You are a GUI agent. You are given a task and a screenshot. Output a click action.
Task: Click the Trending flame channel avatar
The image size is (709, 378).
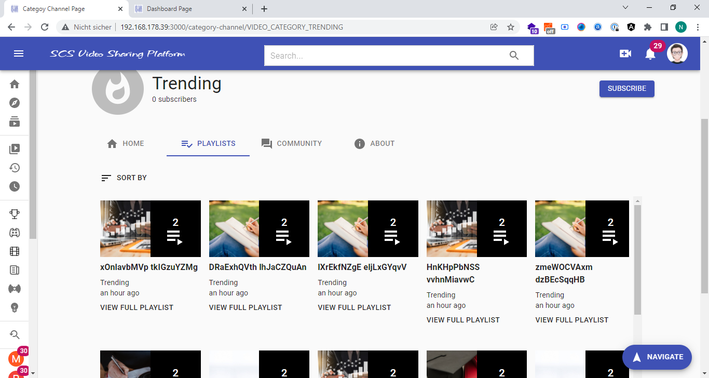[x=118, y=89]
